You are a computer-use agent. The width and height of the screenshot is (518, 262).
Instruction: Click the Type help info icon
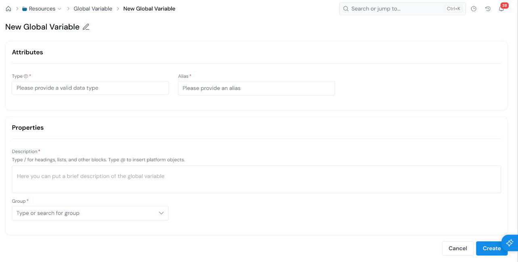[x=26, y=76]
